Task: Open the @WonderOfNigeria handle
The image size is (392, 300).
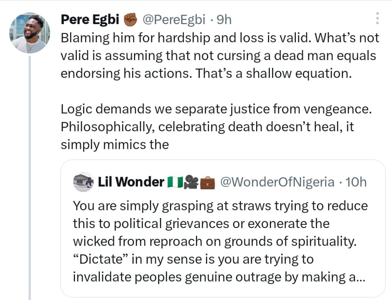Action: (278, 182)
